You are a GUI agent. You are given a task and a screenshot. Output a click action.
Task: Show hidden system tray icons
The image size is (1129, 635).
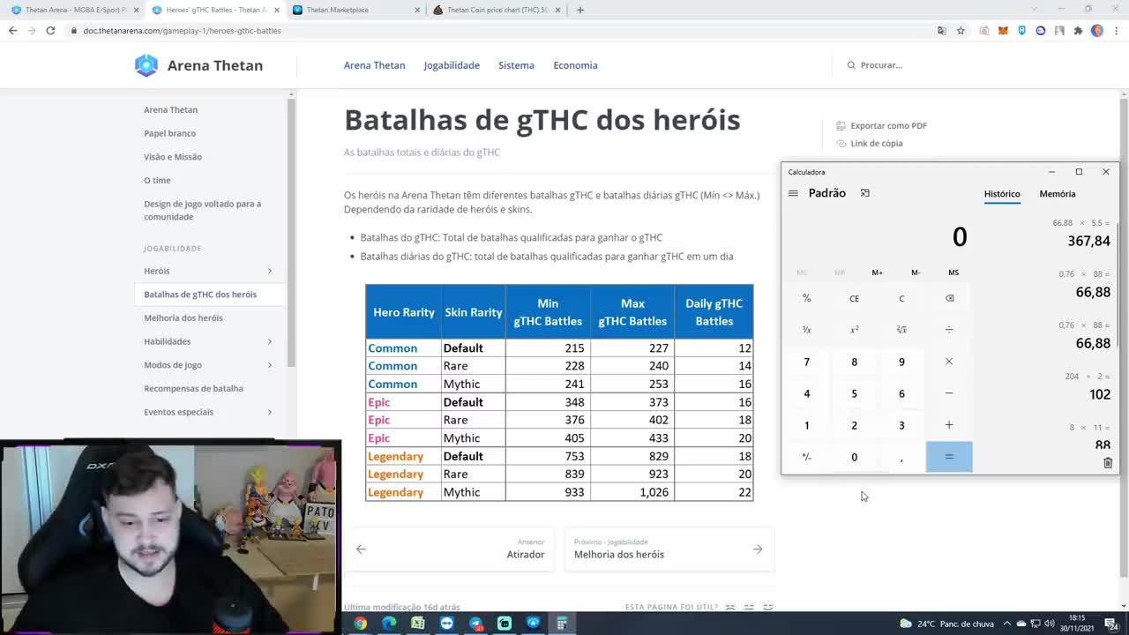[1007, 624]
